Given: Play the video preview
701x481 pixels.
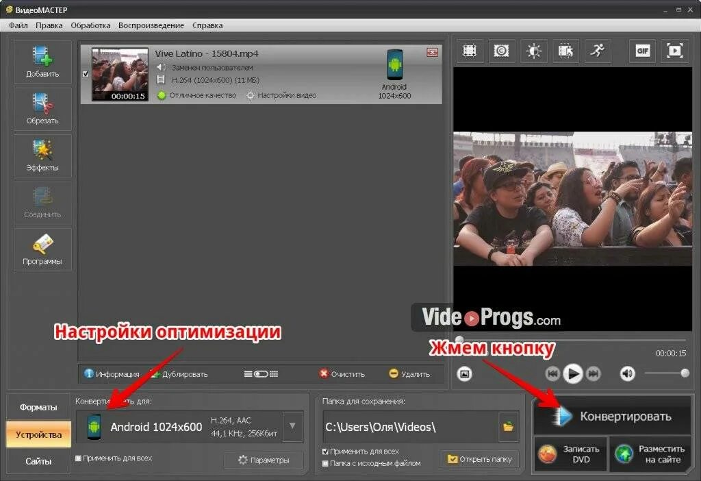Looking at the screenshot, I should pos(573,373).
